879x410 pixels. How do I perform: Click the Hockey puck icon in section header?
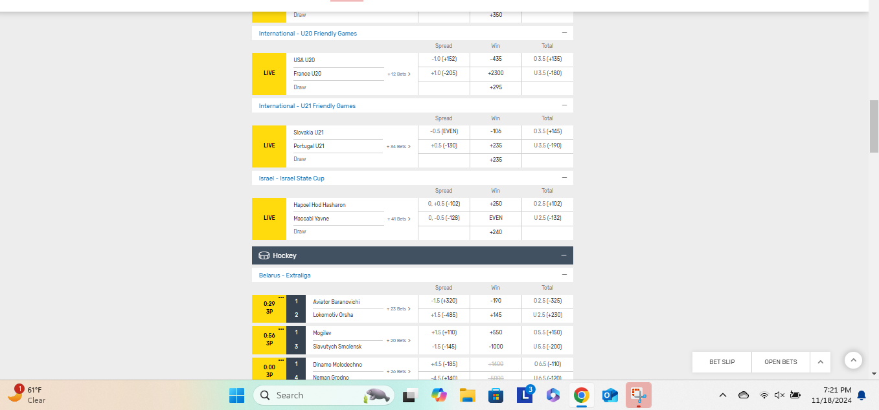pyautogui.click(x=264, y=255)
